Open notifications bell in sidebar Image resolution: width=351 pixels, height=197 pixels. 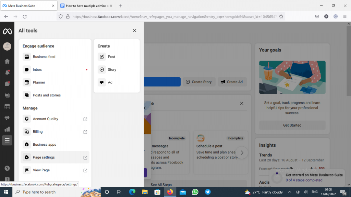[x=7, y=73]
